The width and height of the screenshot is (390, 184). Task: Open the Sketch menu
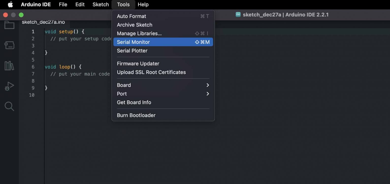101,5
